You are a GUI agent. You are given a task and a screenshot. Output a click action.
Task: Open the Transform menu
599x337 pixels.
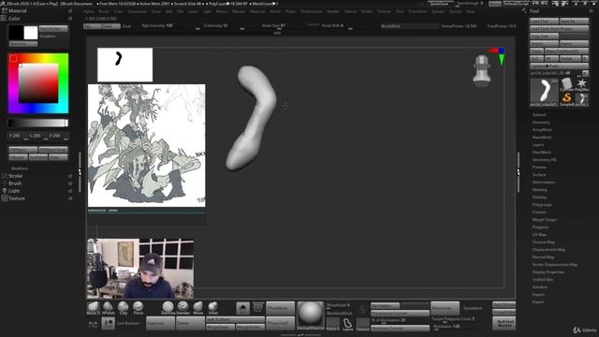click(x=417, y=11)
